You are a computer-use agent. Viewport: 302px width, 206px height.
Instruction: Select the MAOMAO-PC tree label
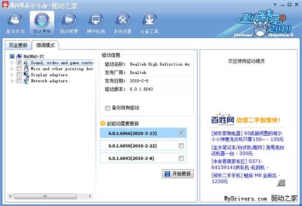(x=34, y=57)
